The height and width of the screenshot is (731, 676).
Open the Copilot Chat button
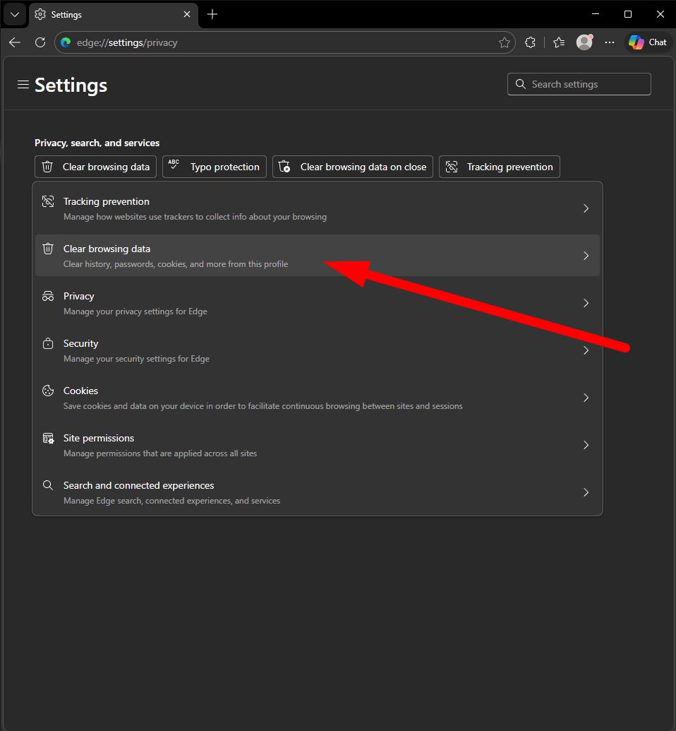click(x=648, y=42)
